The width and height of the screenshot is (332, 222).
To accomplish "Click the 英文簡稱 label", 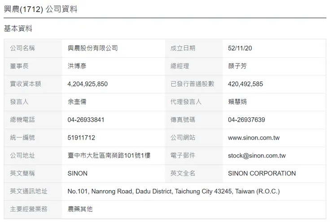I will (x=22, y=173).
